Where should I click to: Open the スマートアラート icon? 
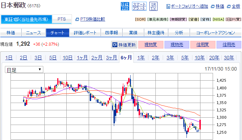pyautogui.click(x=139, y=6)
